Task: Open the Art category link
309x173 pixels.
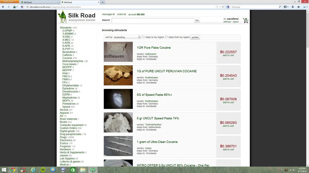Action: click(62, 116)
